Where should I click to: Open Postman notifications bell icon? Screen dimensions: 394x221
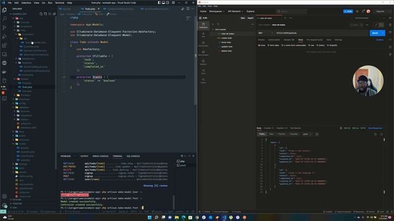pos(363,11)
